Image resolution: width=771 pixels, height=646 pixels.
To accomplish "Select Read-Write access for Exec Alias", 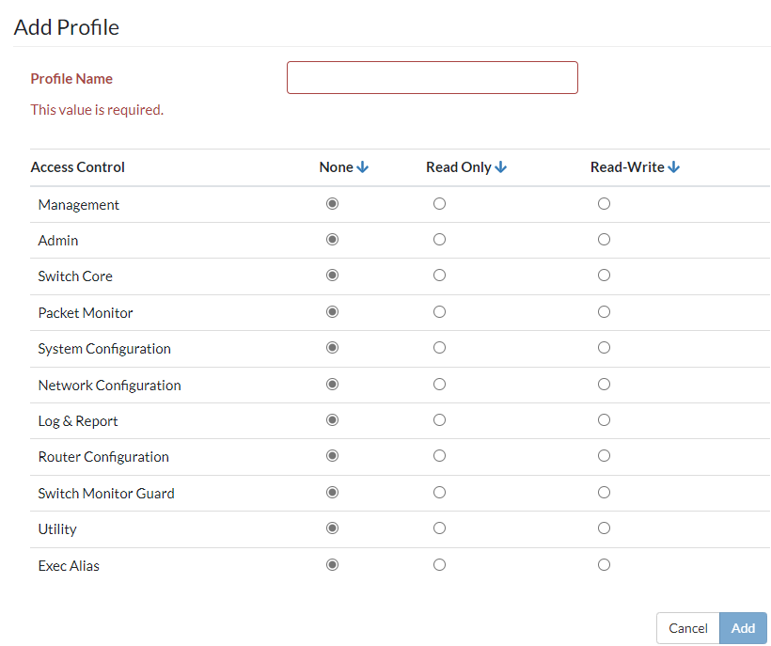I will coord(604,564).
